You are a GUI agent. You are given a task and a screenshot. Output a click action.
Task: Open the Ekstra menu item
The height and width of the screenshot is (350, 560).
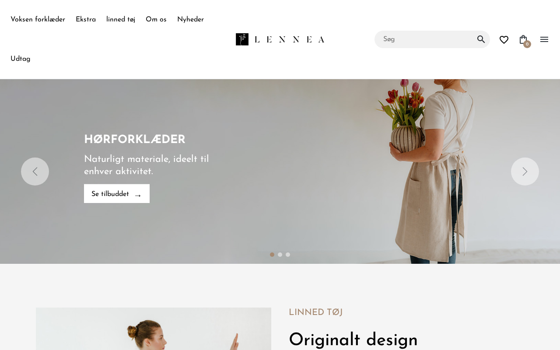pos(86,20)
